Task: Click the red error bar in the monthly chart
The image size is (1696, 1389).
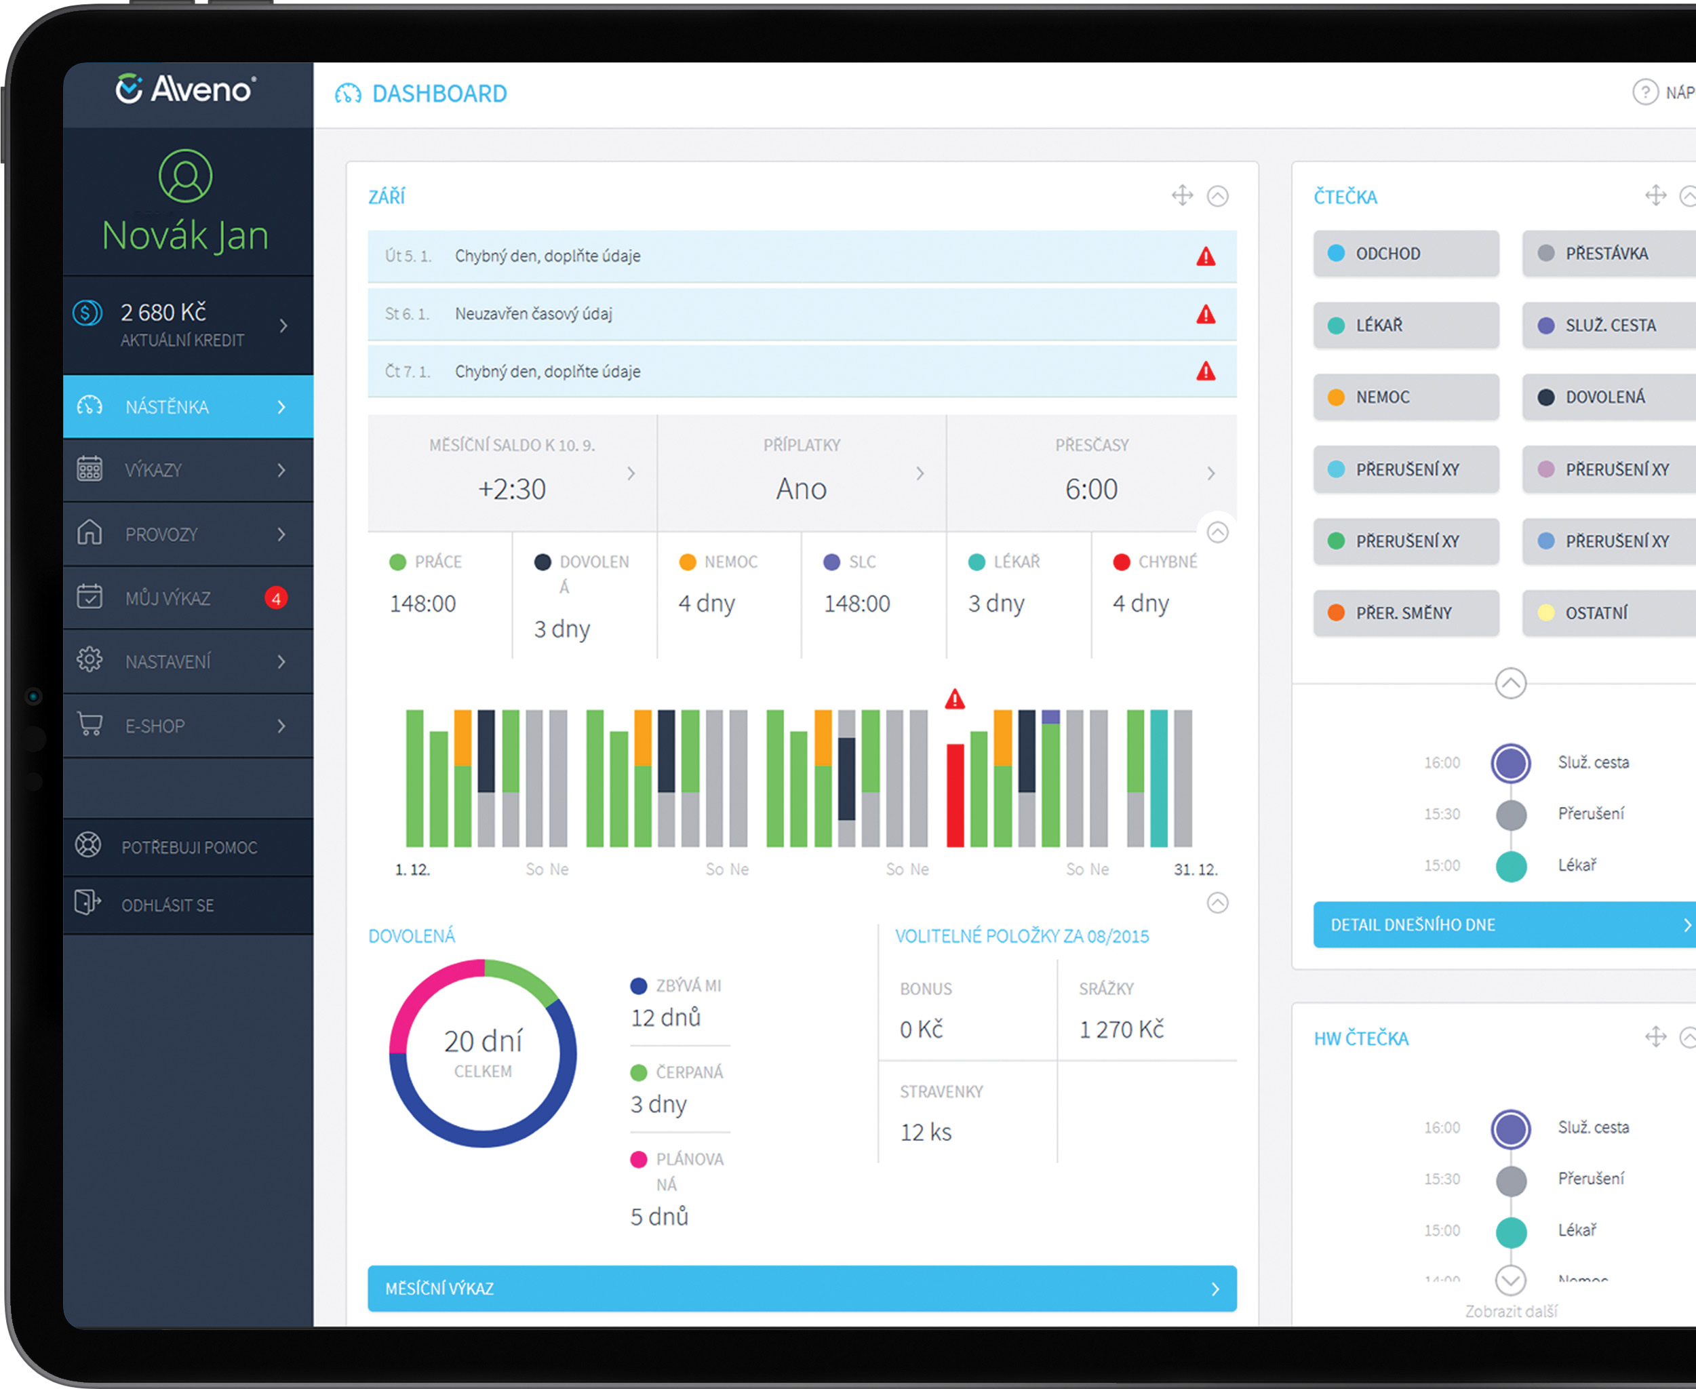Action: tap(954, 794)
